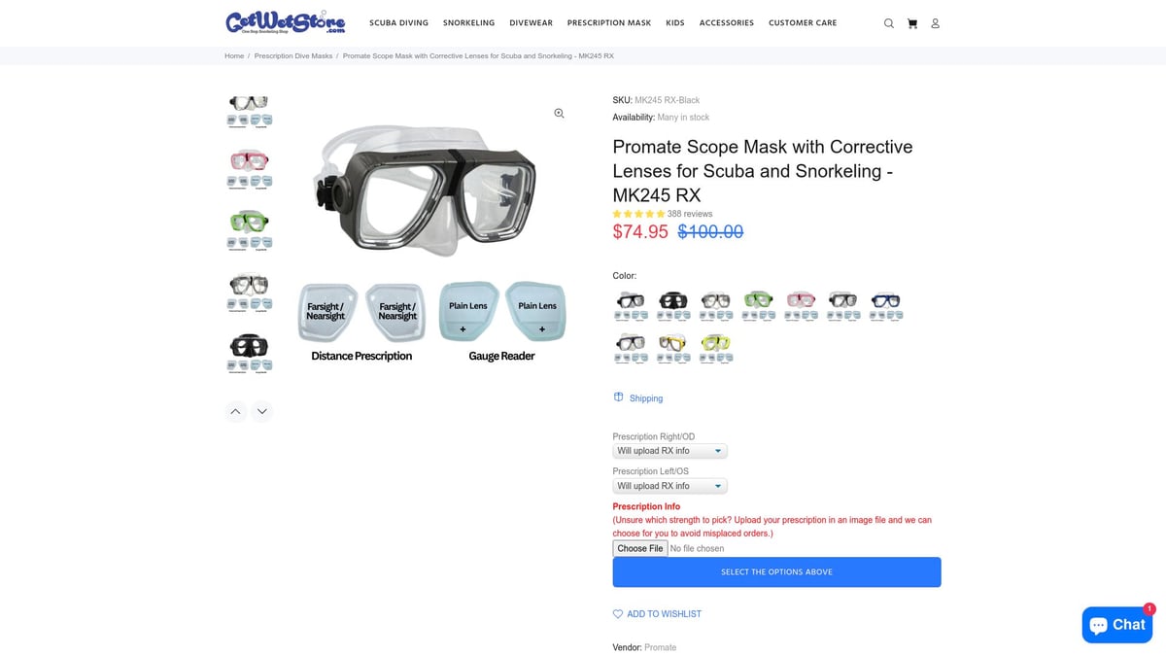Open the shopping cart icon
The image size is (1166, 656).
tap(911, 22)
